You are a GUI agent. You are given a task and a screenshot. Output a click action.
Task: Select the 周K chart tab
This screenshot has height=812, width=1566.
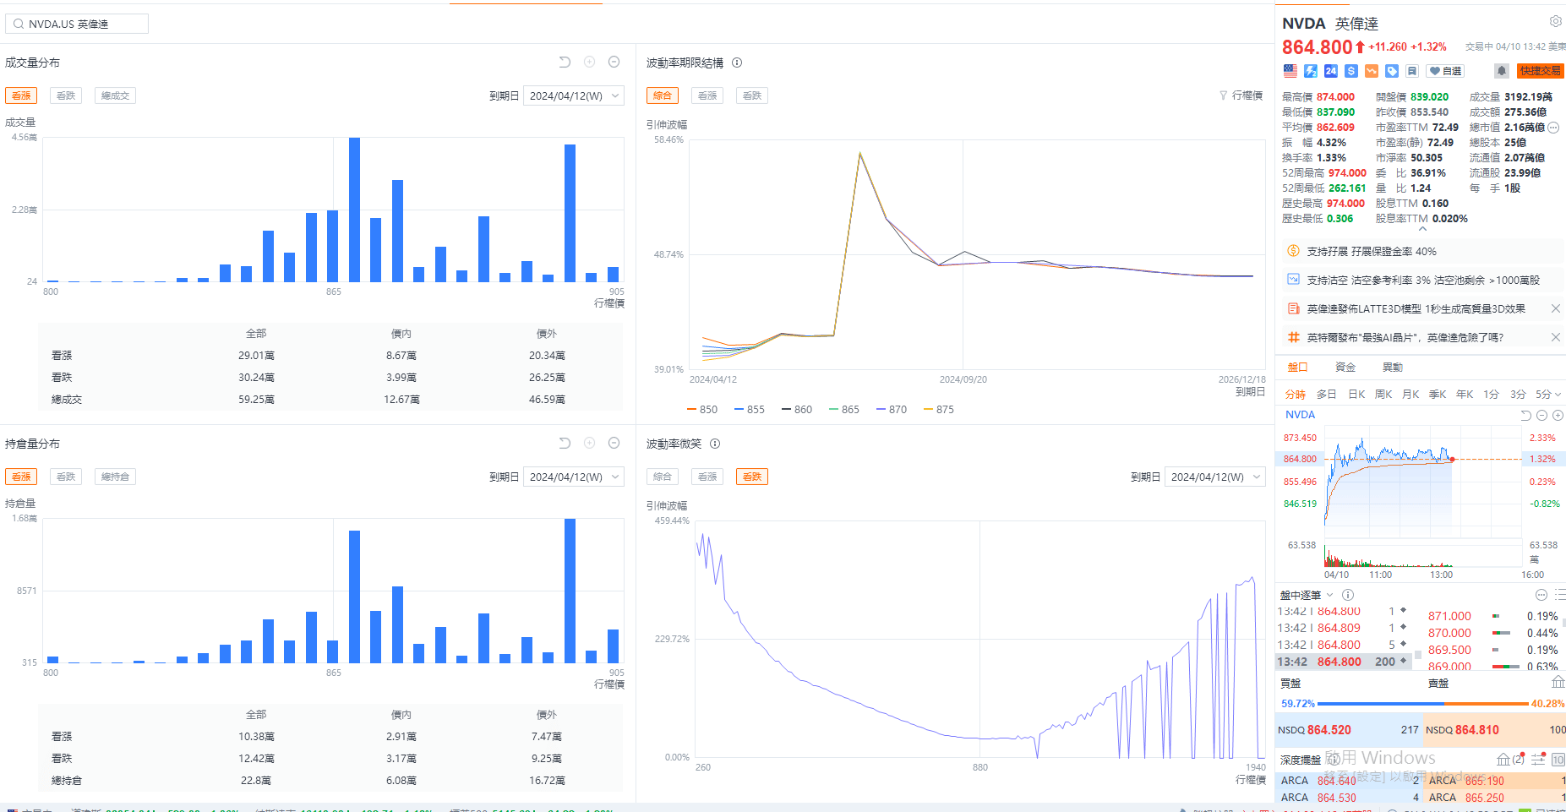coord(1383,395)
